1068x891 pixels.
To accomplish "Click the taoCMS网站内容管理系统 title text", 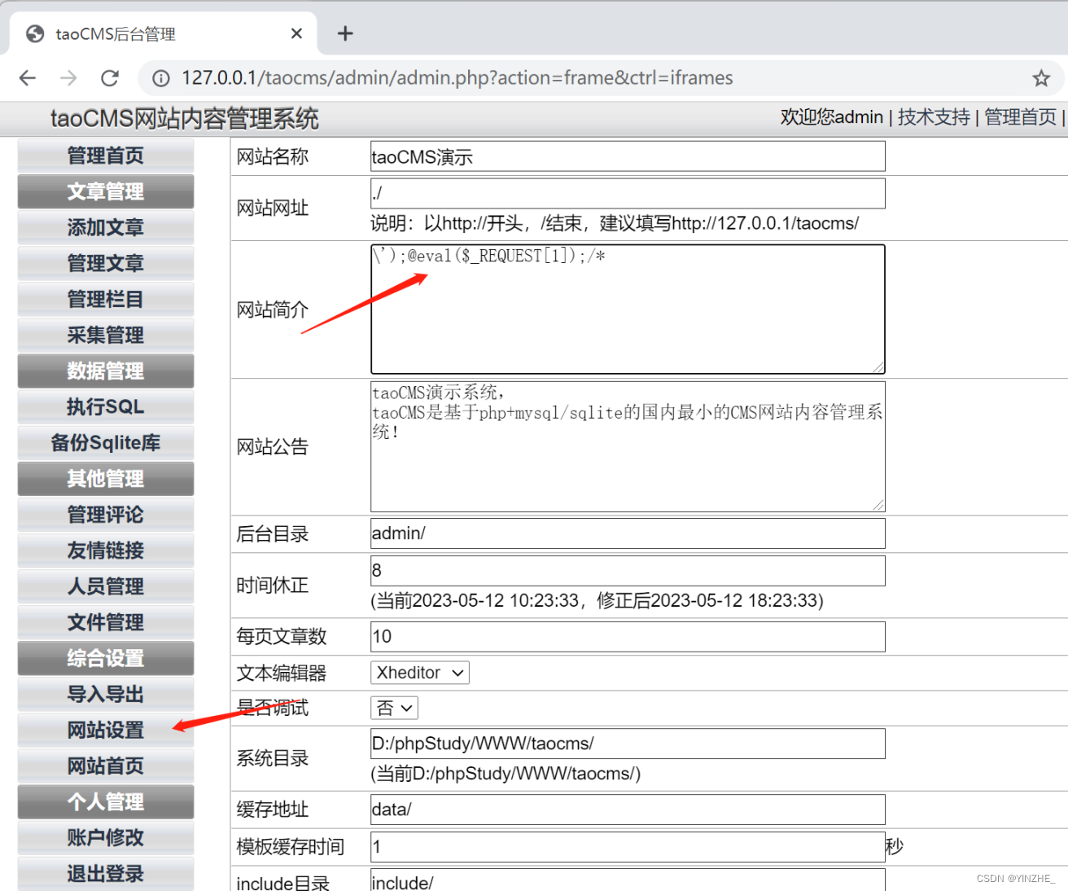I will (x=185, y=119).
